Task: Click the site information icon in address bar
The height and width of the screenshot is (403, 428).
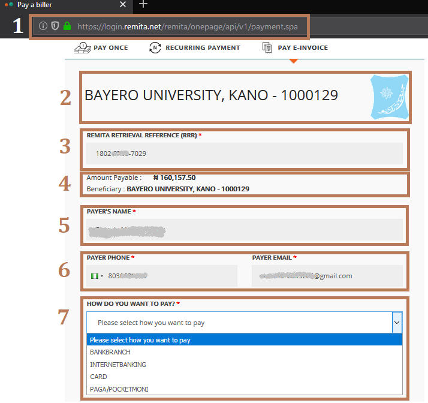Action: point(43,26)
